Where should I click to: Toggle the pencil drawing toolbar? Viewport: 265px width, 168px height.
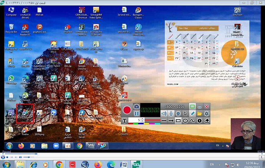[x=192, y=114]
